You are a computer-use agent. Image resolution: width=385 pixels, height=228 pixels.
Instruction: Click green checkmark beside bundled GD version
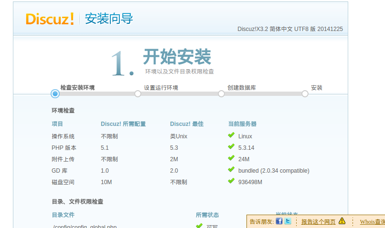[231, 170]
